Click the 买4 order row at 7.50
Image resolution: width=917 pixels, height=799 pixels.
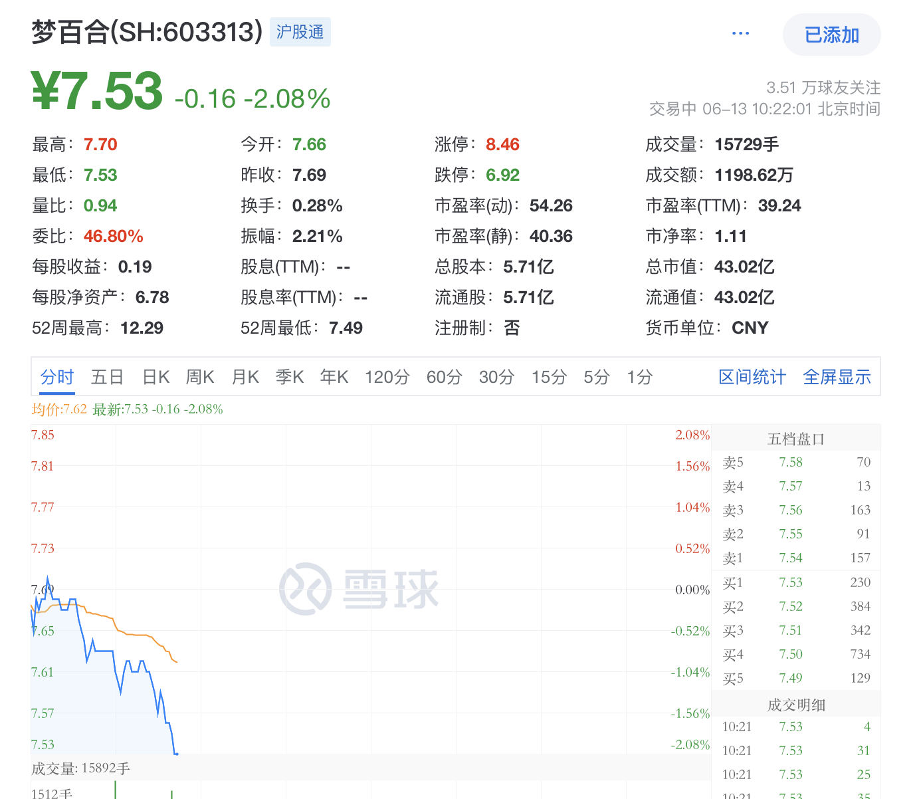pos(796,655)
